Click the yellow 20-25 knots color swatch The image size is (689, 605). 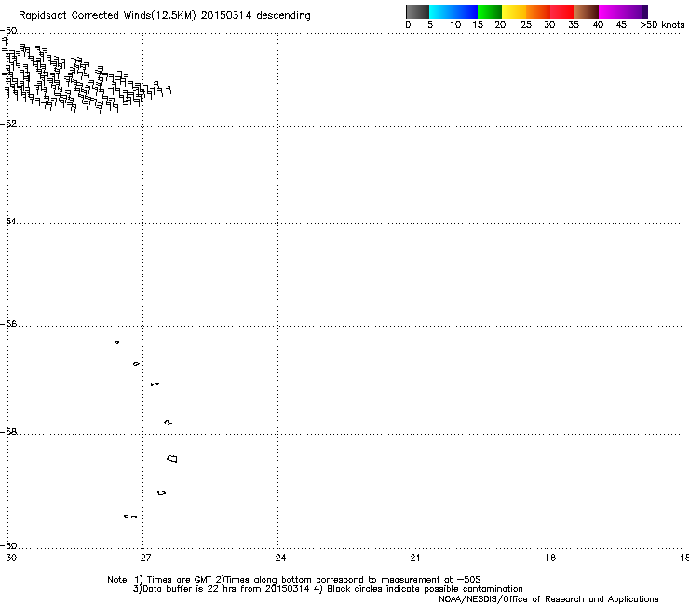coord(514,11)
